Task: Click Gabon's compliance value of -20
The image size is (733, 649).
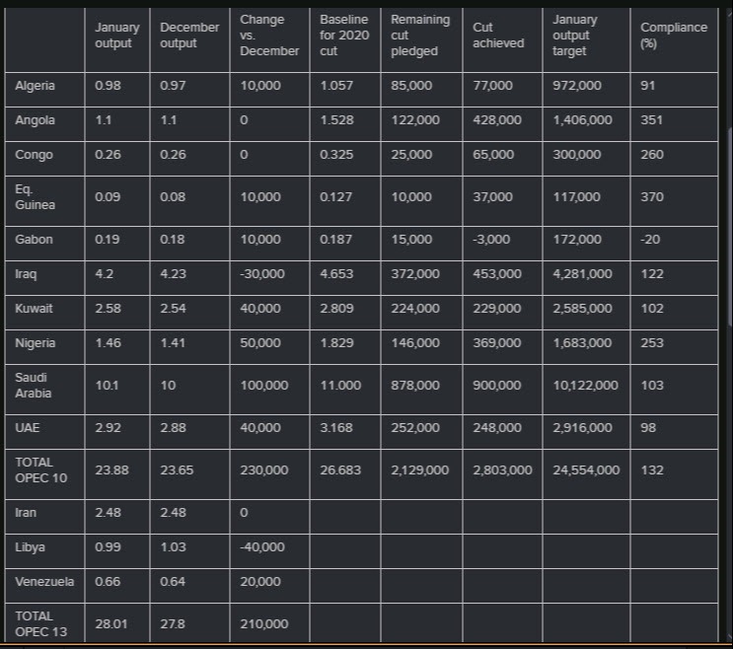Action: (x=652, y=240)
